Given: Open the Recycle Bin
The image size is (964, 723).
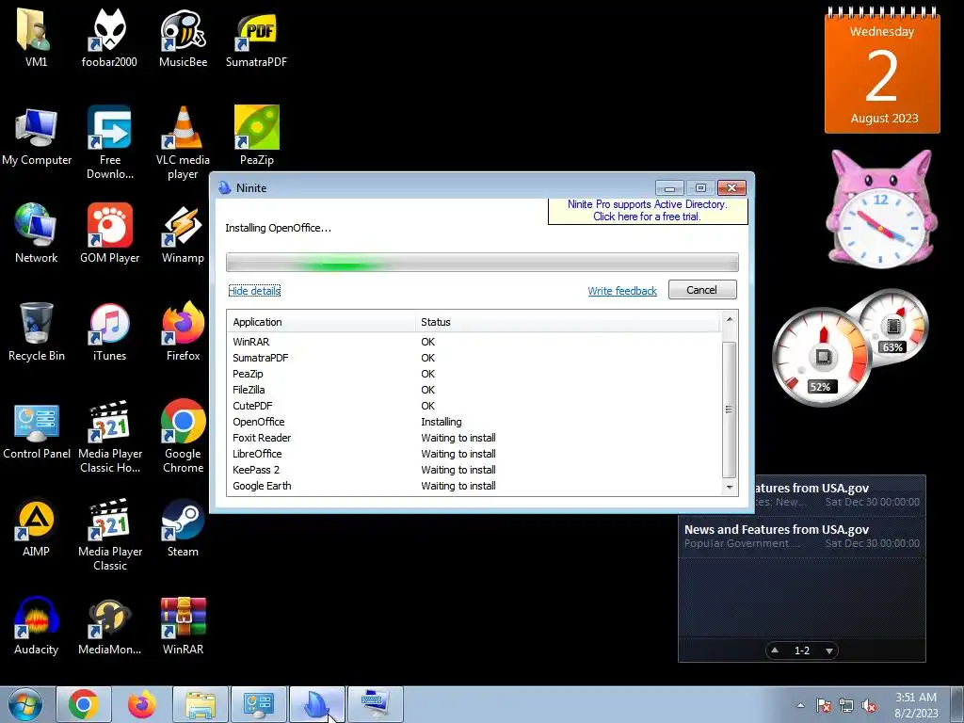Looking at the screenshot, I should coord(37,332).
